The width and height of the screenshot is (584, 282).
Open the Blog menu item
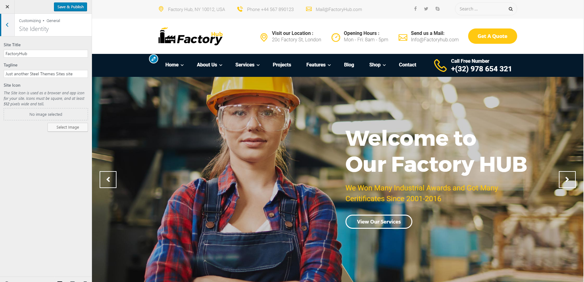pyautogui.click(x=349, y=65)
